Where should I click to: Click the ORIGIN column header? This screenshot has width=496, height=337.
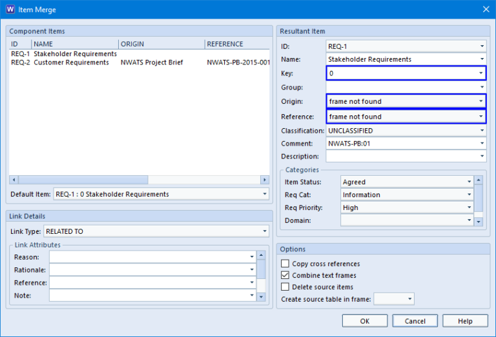tap(161, 44)
